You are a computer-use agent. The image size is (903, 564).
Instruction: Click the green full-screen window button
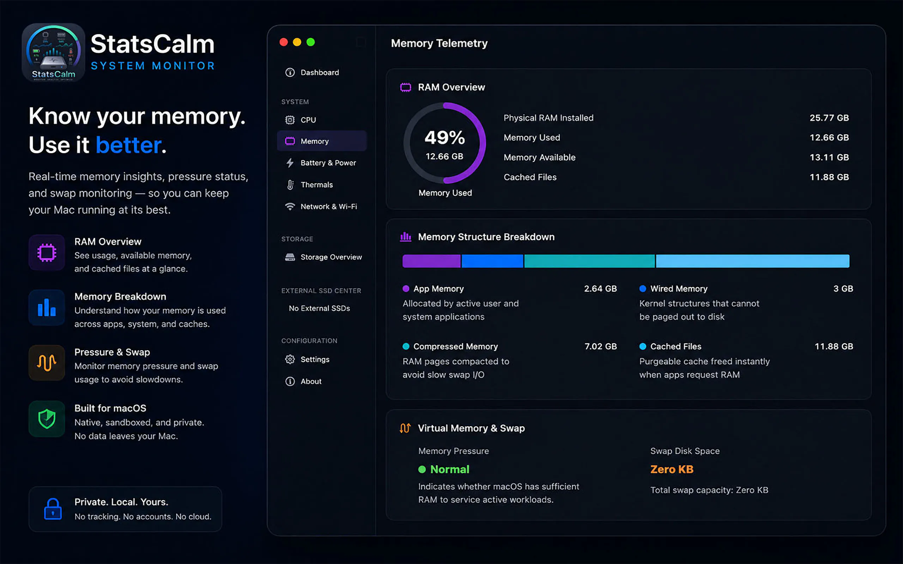310,42
